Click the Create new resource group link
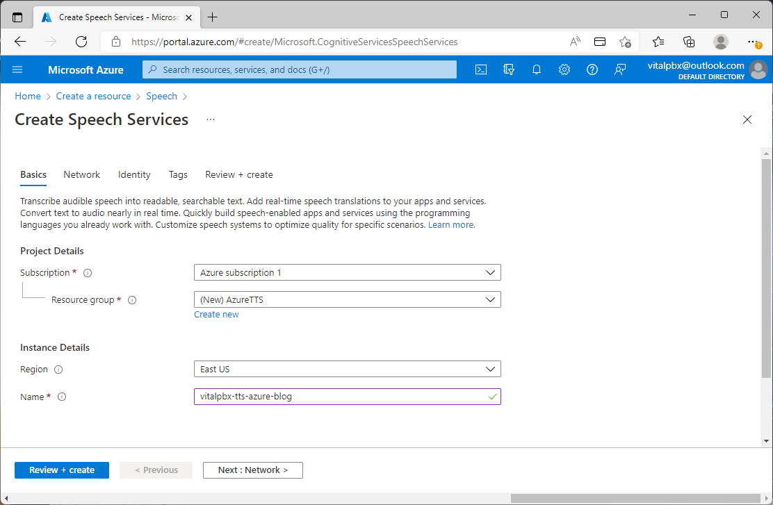This screenshot has height=505, width=773. tap(216, 314)
